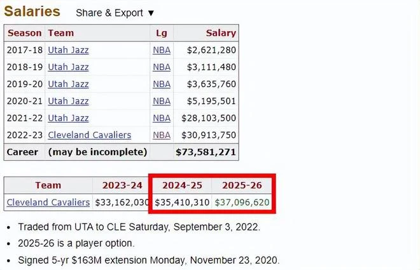Viewport: 420px width, 270px height.
Task: Click the NBA link for 2017-18
Action: click(162, 50)
